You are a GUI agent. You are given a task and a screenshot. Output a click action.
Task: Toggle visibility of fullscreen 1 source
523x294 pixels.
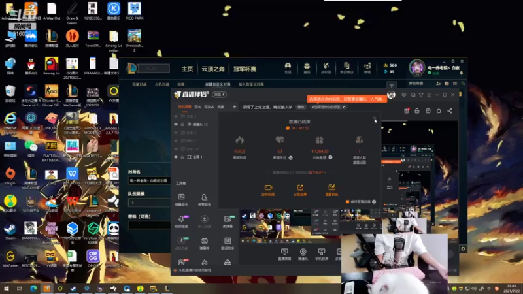pos(176,157)
